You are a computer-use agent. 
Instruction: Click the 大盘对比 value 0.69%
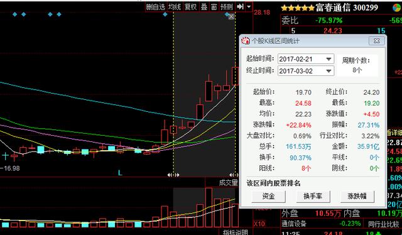pyautogui.click(x=302, y=136)
